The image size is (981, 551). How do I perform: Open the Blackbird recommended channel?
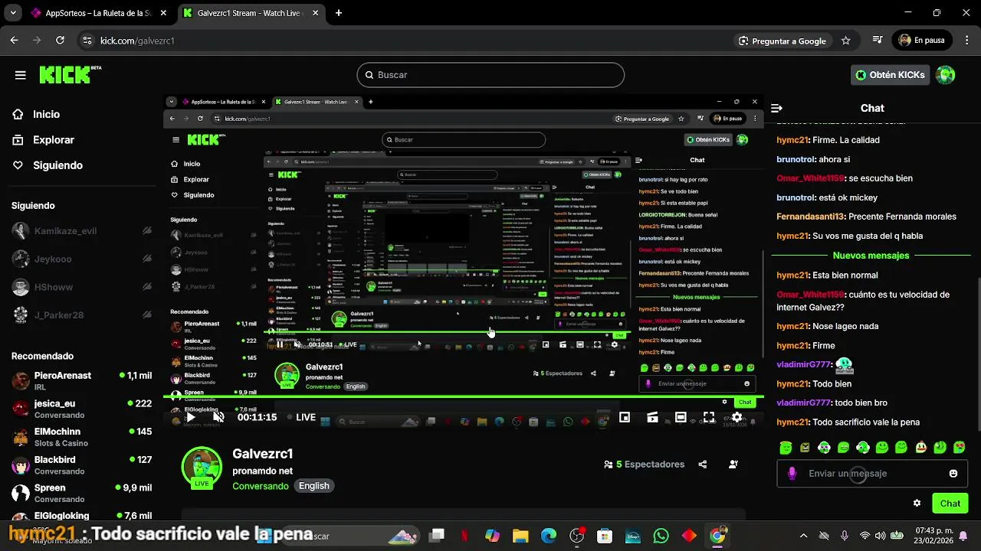(81, 465)
